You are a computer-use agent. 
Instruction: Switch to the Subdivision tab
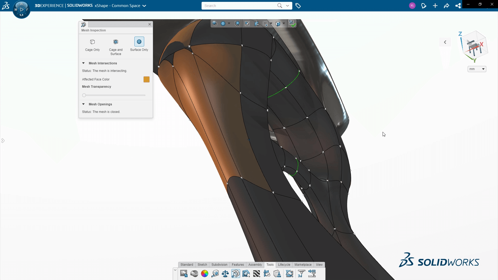[219, 265]
